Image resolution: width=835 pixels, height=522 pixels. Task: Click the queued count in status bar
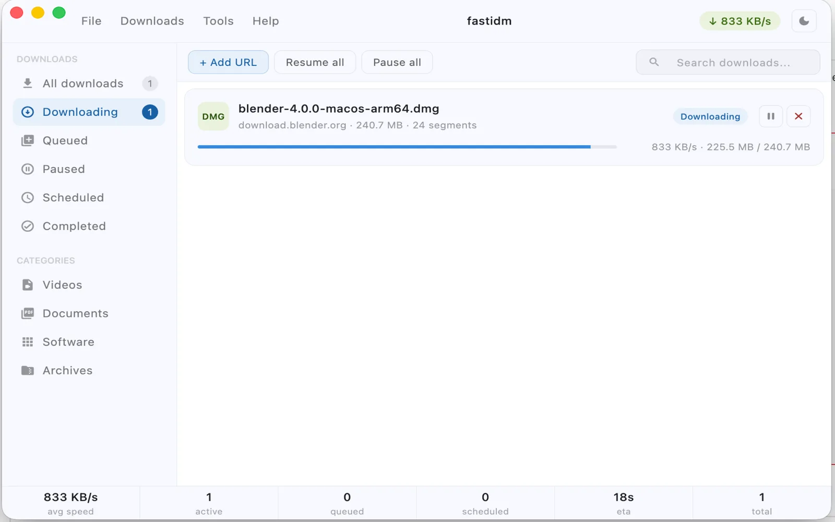click(347, 504)
